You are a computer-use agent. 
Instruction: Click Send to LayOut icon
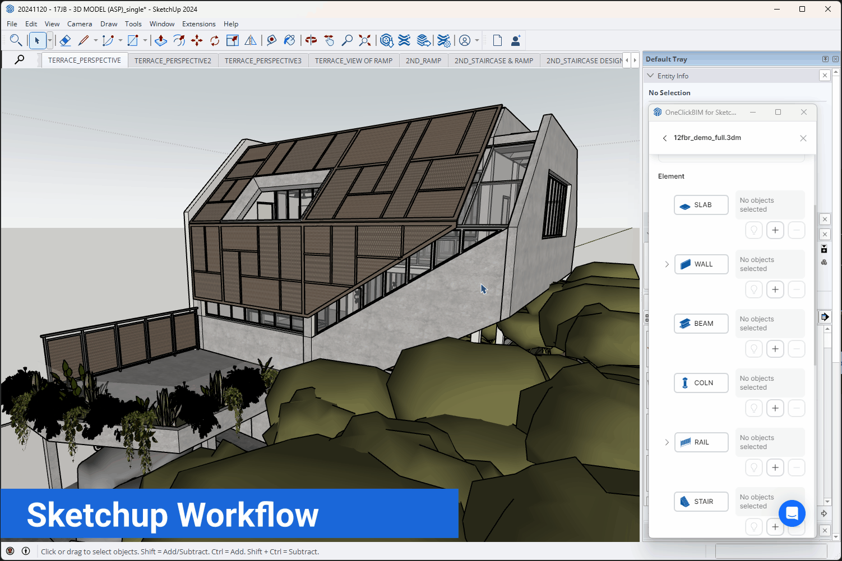tap(424, 40)
